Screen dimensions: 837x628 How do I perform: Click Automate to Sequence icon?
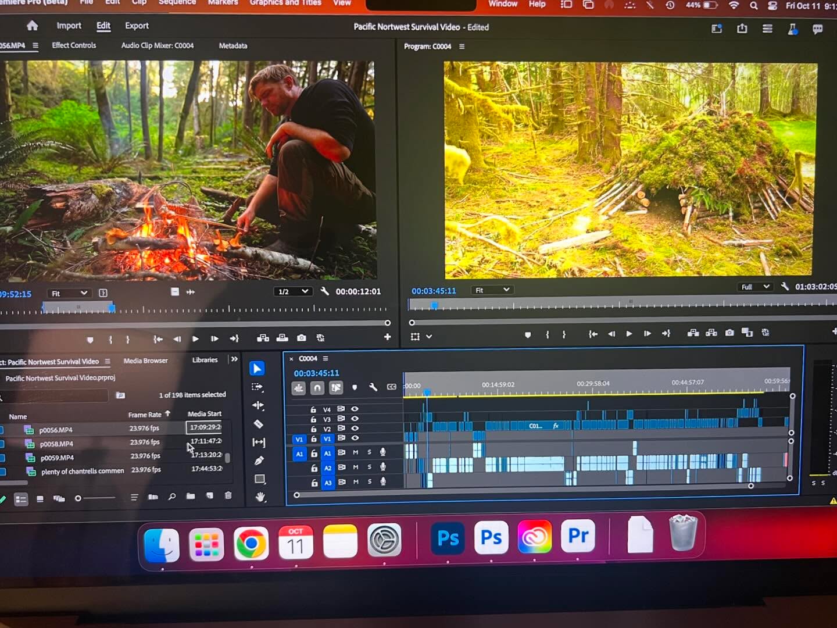pos(153,497)
